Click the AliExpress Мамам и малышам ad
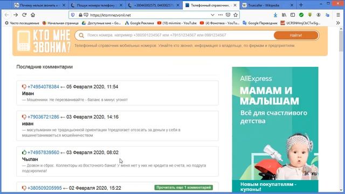 click(275, 130)
